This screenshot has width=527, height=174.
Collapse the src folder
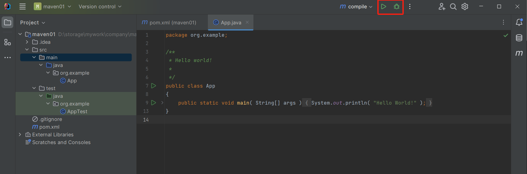pyautogui.click(x=27, y=50)
